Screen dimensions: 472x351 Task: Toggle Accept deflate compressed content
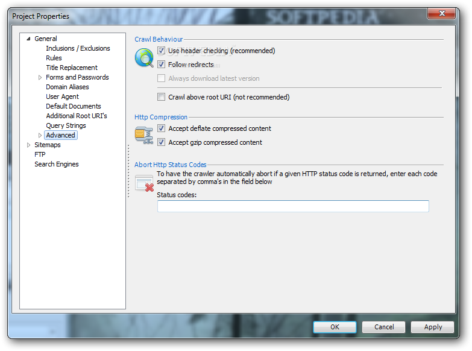(x=161, y=128)
